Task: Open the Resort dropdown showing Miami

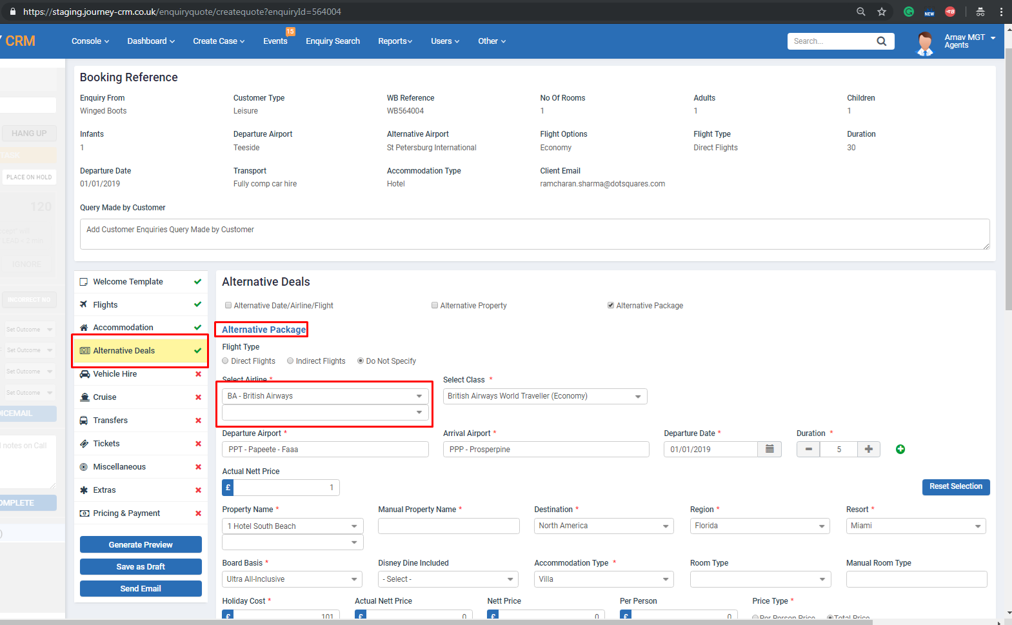Action: pos(915,526)
